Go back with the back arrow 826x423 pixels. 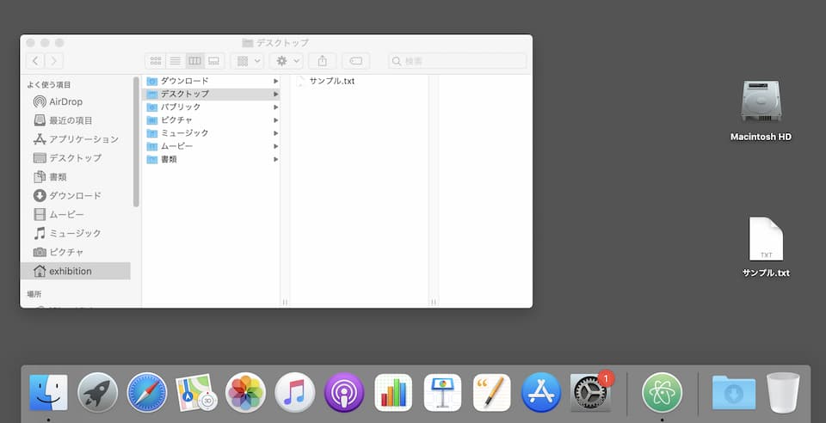click(35, 61)
